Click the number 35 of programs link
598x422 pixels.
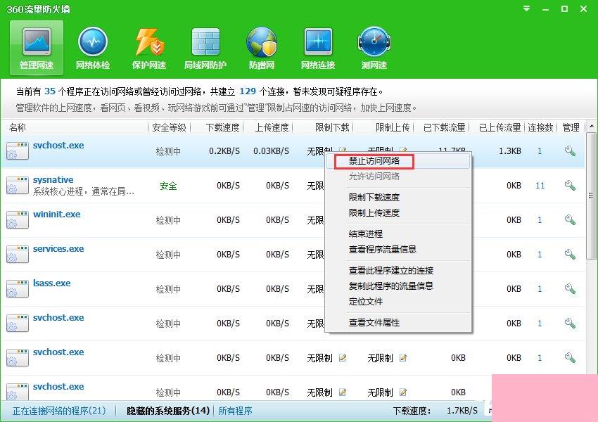[x=50, y=91]
